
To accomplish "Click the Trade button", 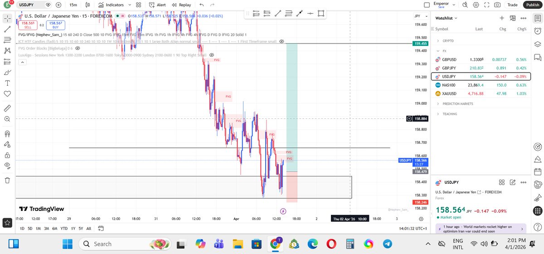I will 512,5.
